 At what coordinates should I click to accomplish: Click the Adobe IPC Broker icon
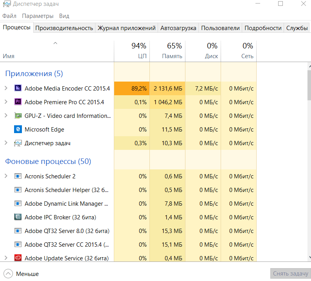(x=18, y=217)
